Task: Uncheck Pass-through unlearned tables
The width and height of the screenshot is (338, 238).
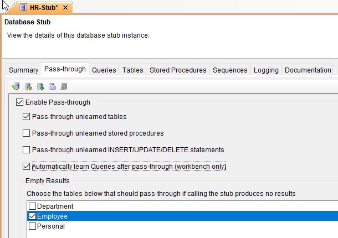Action: pos(26,117)
